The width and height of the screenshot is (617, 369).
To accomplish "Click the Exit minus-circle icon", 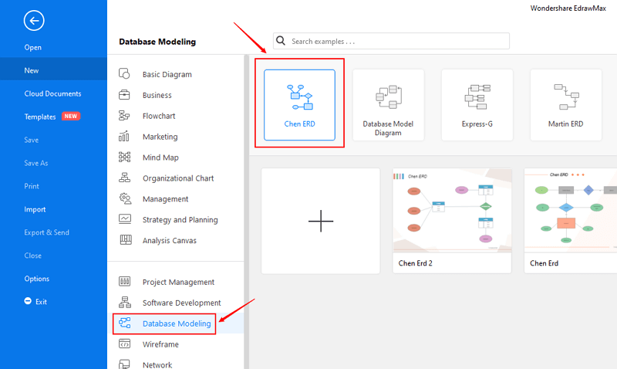I will [x=28, y=301].
